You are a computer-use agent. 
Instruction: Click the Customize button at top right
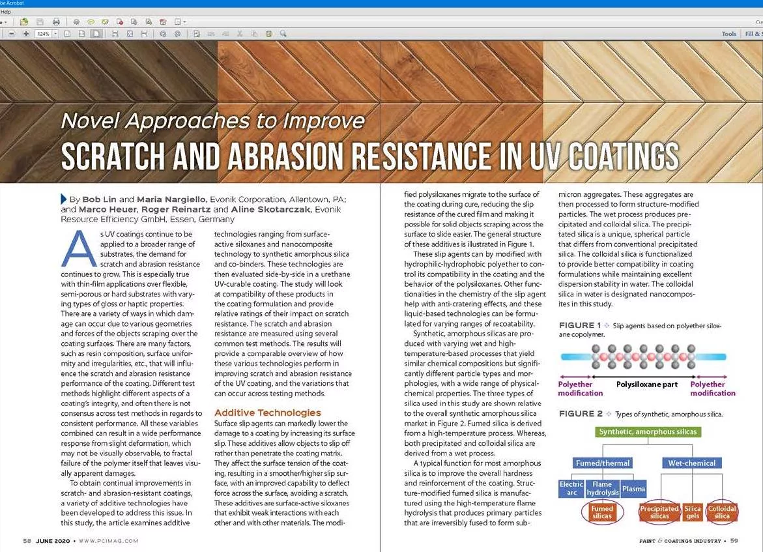[758, 22]
